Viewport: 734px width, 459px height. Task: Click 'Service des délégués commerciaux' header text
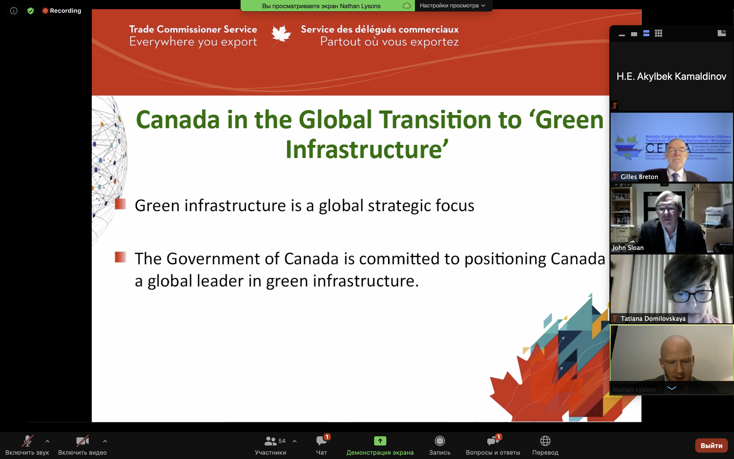click(379, 29)
